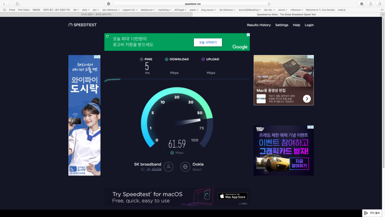Click the download icon below 61.59 reading

click(172, 153)
